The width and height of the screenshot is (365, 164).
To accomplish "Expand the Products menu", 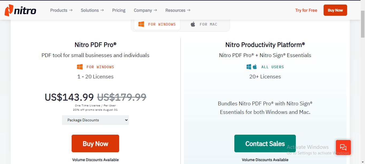I will tap(61, 10).
